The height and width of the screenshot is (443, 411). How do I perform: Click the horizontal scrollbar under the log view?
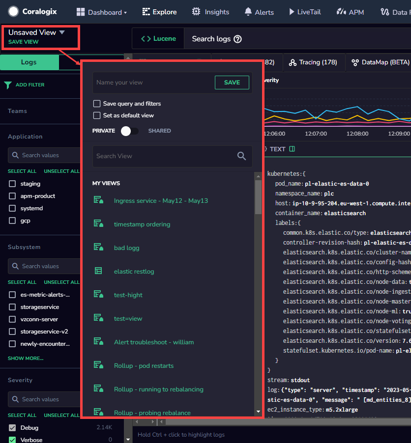coord(288,422)
